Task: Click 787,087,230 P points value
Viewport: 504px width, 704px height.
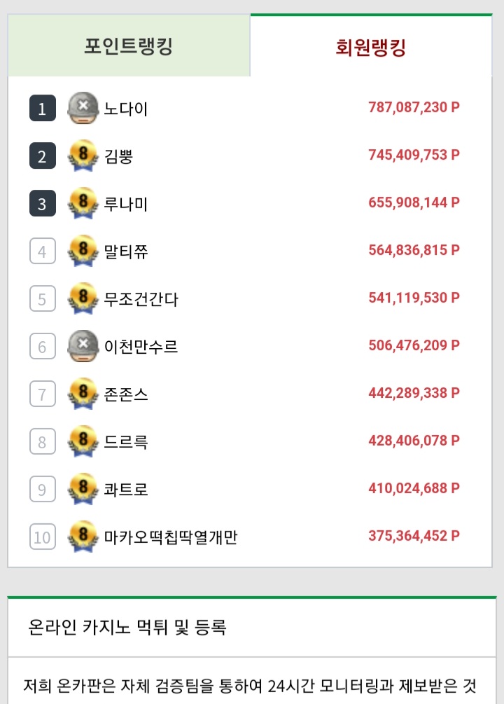Action: click(x=414, y=107)
